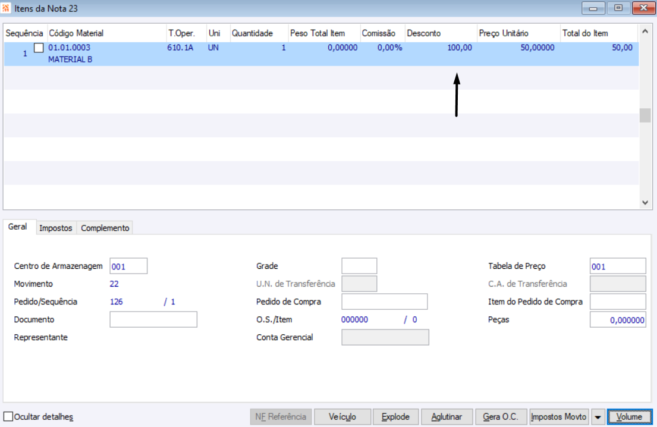Open the Complemento tab
Viewport: 657px width, 427px height.
105,228
